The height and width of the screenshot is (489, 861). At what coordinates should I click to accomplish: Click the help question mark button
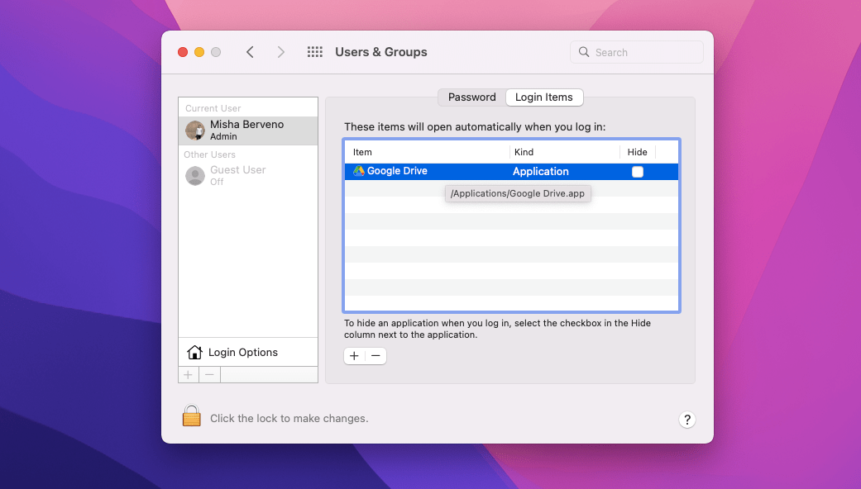click(687, 420)
